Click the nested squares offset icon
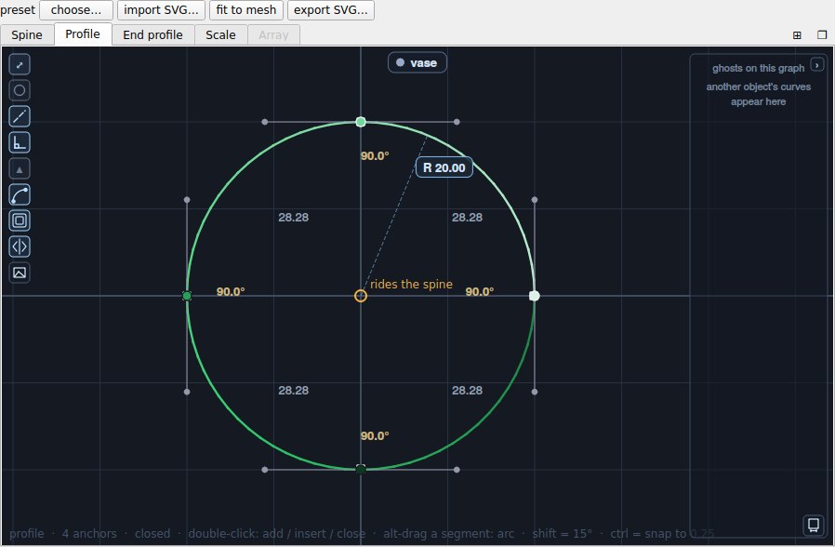Viewport: 835px width, 547px height. point(20,220)
